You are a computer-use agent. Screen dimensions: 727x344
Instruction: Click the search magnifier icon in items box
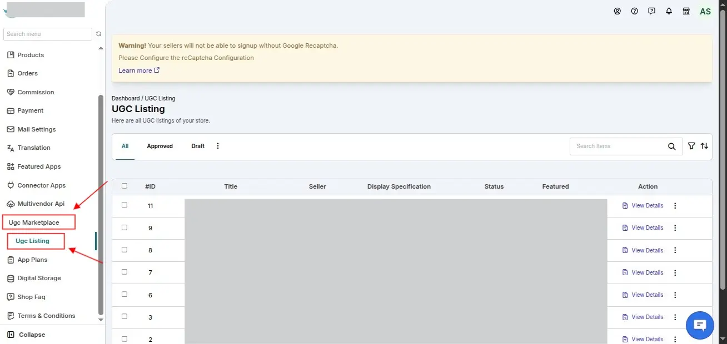(x=672, y=146)
